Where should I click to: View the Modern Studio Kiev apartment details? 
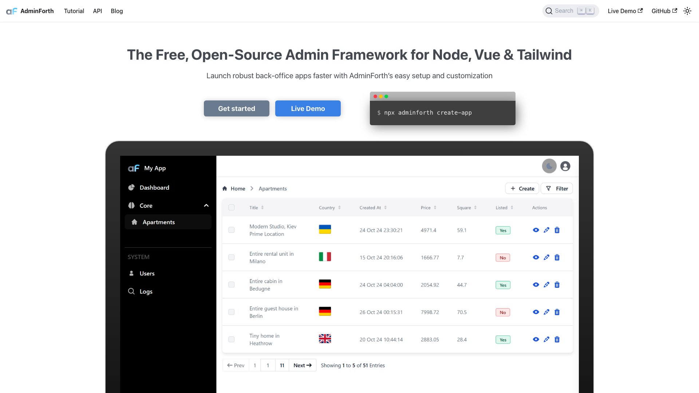536,230
